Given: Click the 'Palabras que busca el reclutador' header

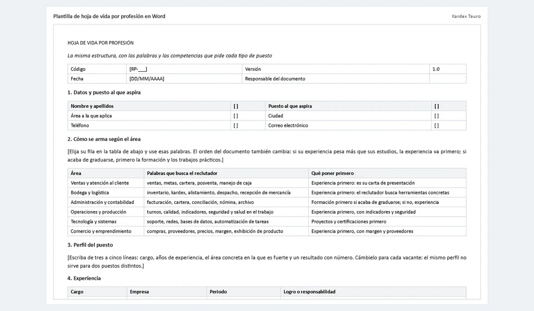Looking at the screenshot, I should pyautogui.click(x=226, y=173).
